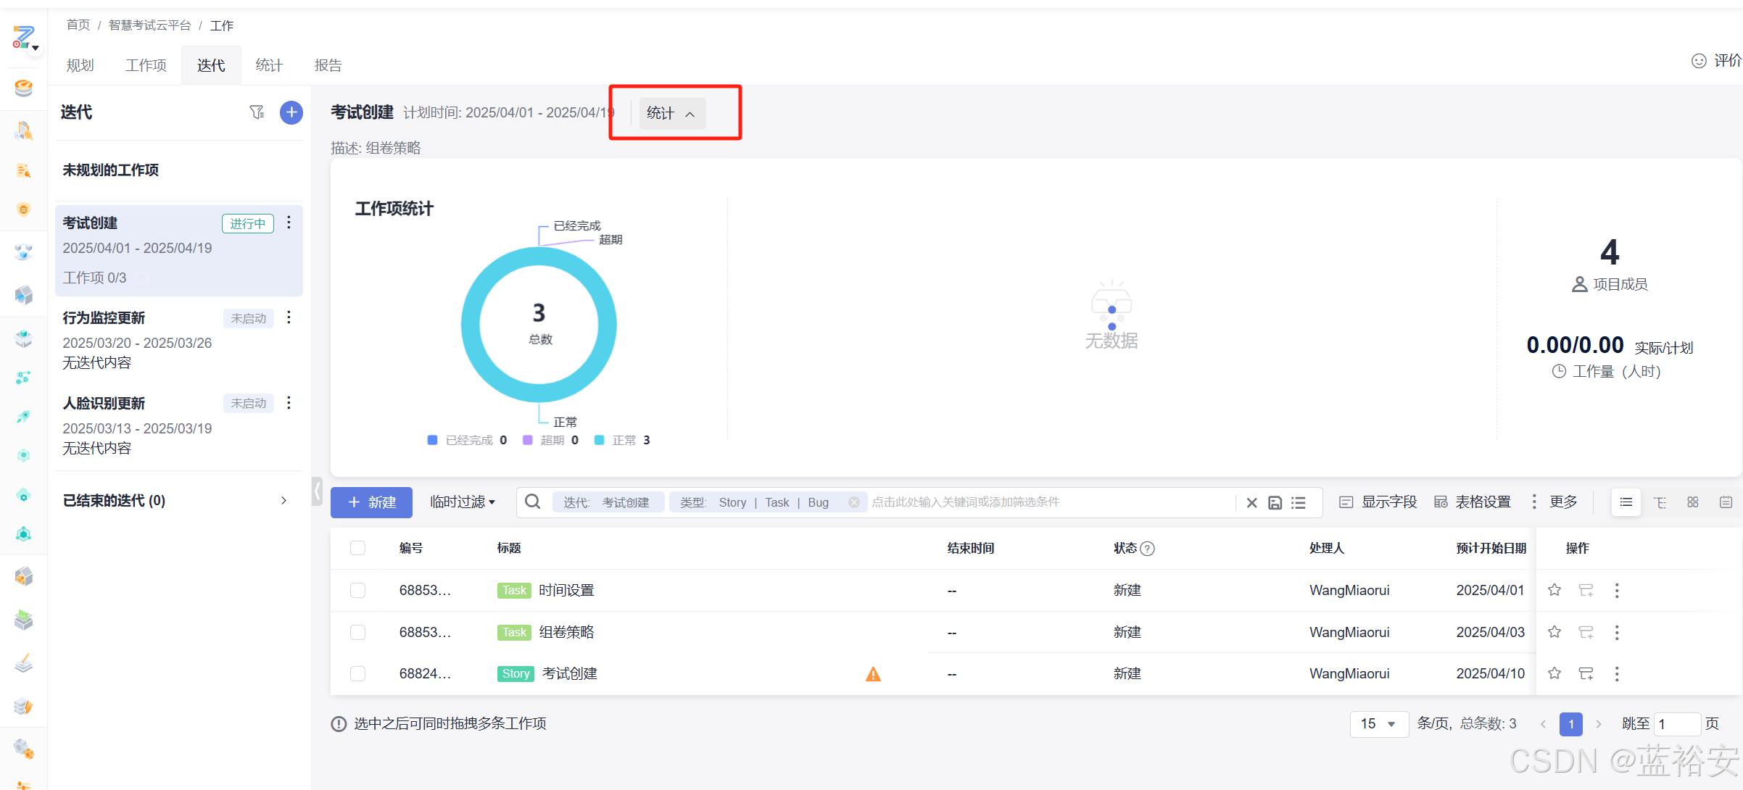Clear filters with the X icon
1743x790 pixels.
tap(1251, 502)
